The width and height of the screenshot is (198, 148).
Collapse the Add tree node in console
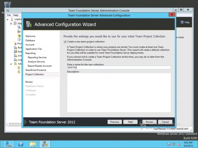[11, 64]
